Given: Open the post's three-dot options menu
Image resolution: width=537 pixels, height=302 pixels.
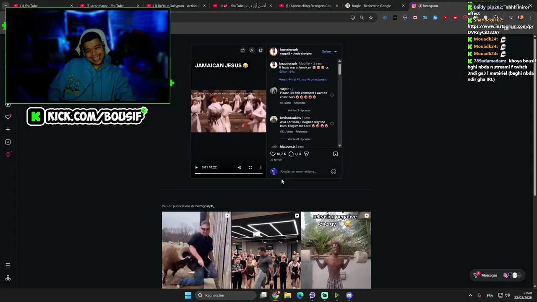Looking at the screenshot, I should click(335, 52).
